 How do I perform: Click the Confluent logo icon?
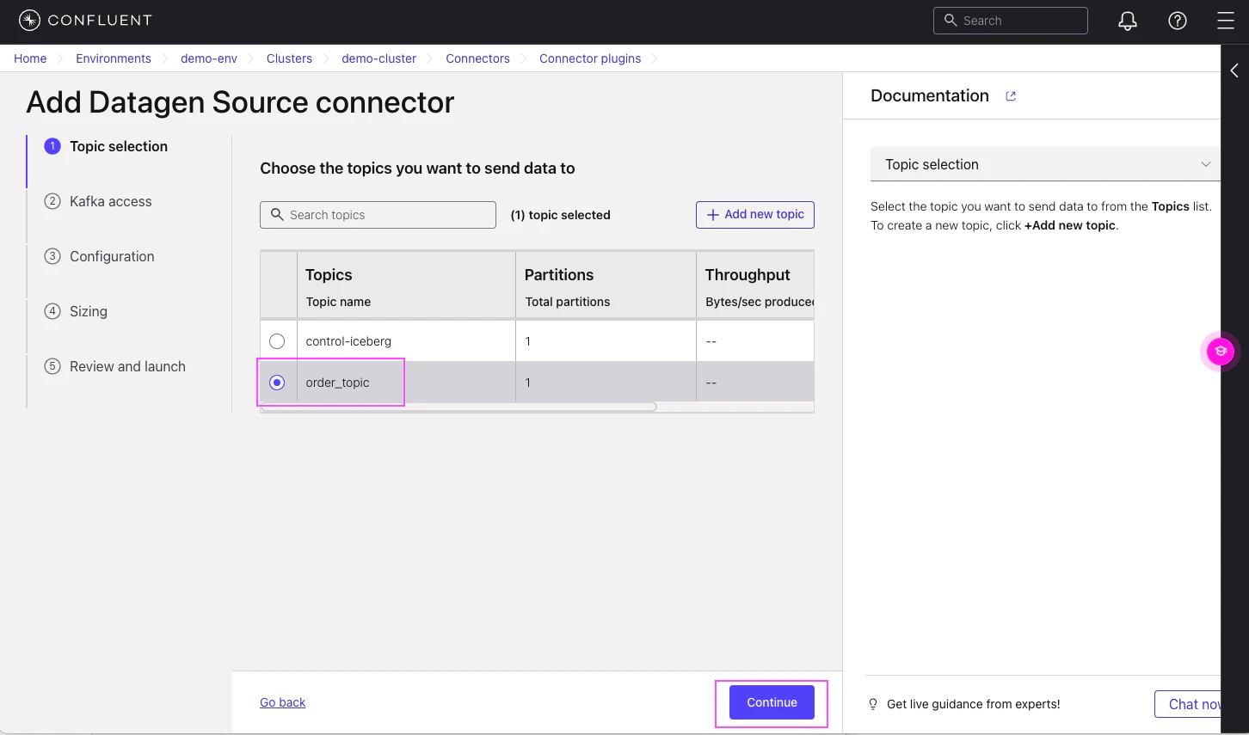29,21
